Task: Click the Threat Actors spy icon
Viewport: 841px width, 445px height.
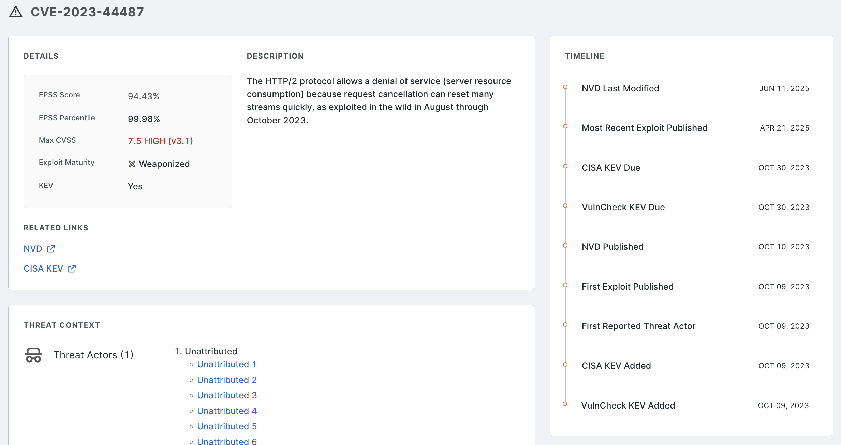Action: click(x=33, y=355)
